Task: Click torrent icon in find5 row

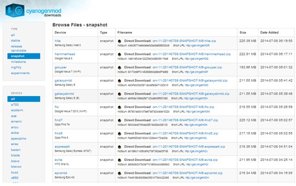Action: [119, 133]
